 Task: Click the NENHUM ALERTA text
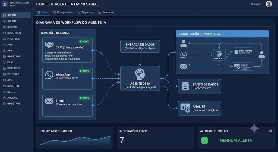[236, 141]
